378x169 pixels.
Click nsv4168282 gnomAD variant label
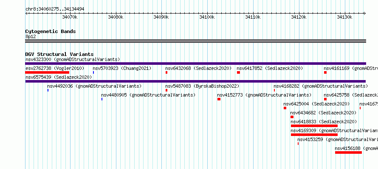coord(321,86)
